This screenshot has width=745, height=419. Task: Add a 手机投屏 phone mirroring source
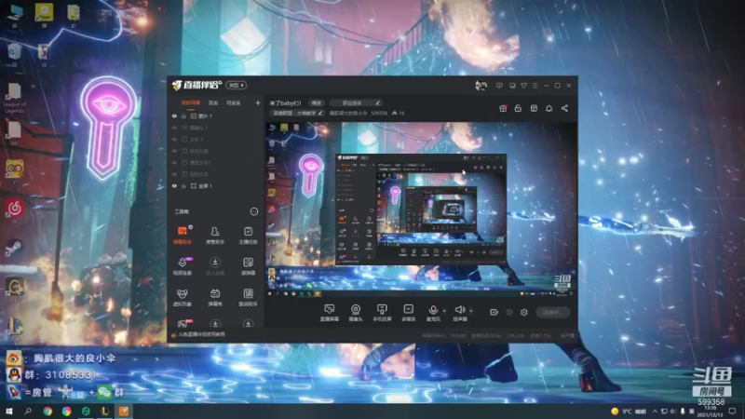[382, 313]
